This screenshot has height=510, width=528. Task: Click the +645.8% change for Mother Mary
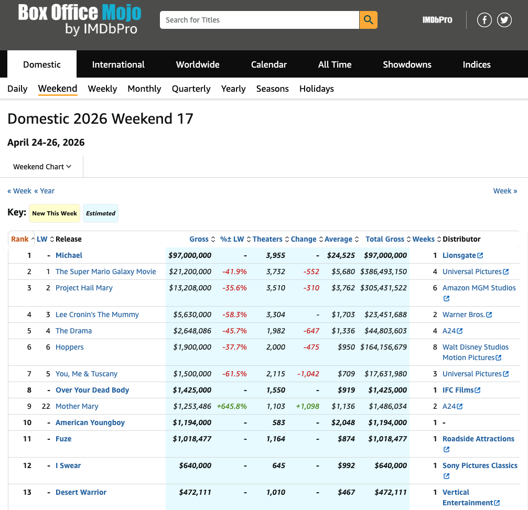click(x=232, y=406)
